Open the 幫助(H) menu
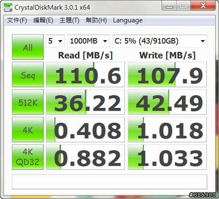Screen dimensions: 219x199 (x=96, y=20)
